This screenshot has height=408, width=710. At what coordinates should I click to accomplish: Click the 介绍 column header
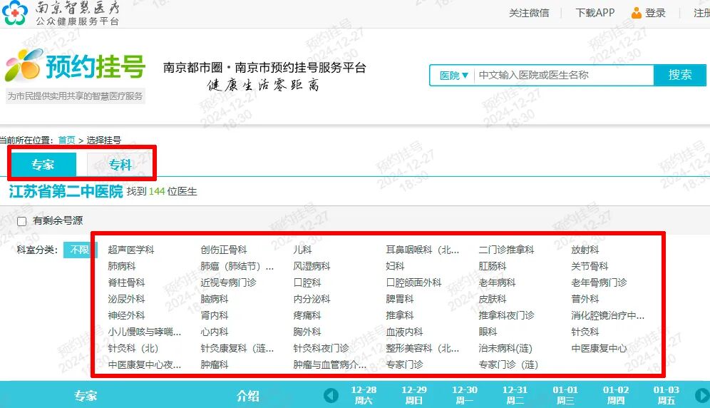[x=247, y=396]
